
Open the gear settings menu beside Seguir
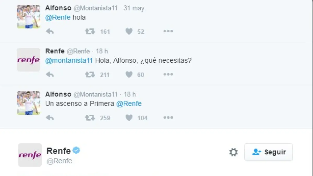233,152
